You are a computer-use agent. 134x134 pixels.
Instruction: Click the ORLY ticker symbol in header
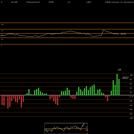coord(89,2)
